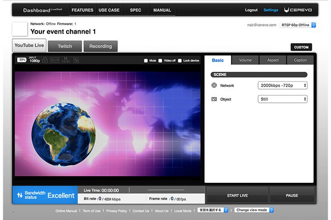Click the Bandwidth status arrows icon

coord(19,195)
